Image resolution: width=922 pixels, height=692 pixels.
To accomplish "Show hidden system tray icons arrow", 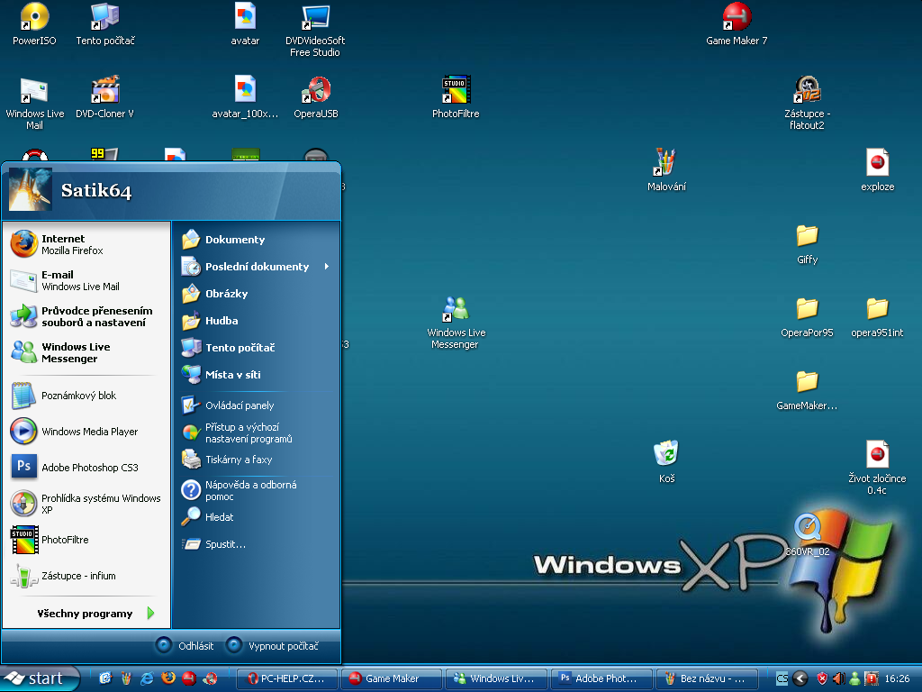I will [x=800, y=678].
